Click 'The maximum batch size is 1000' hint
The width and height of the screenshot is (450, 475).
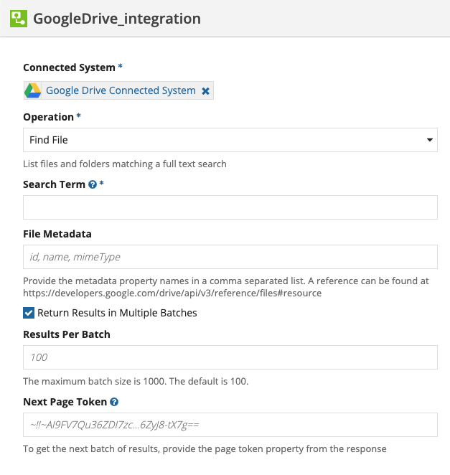(136, 382)
